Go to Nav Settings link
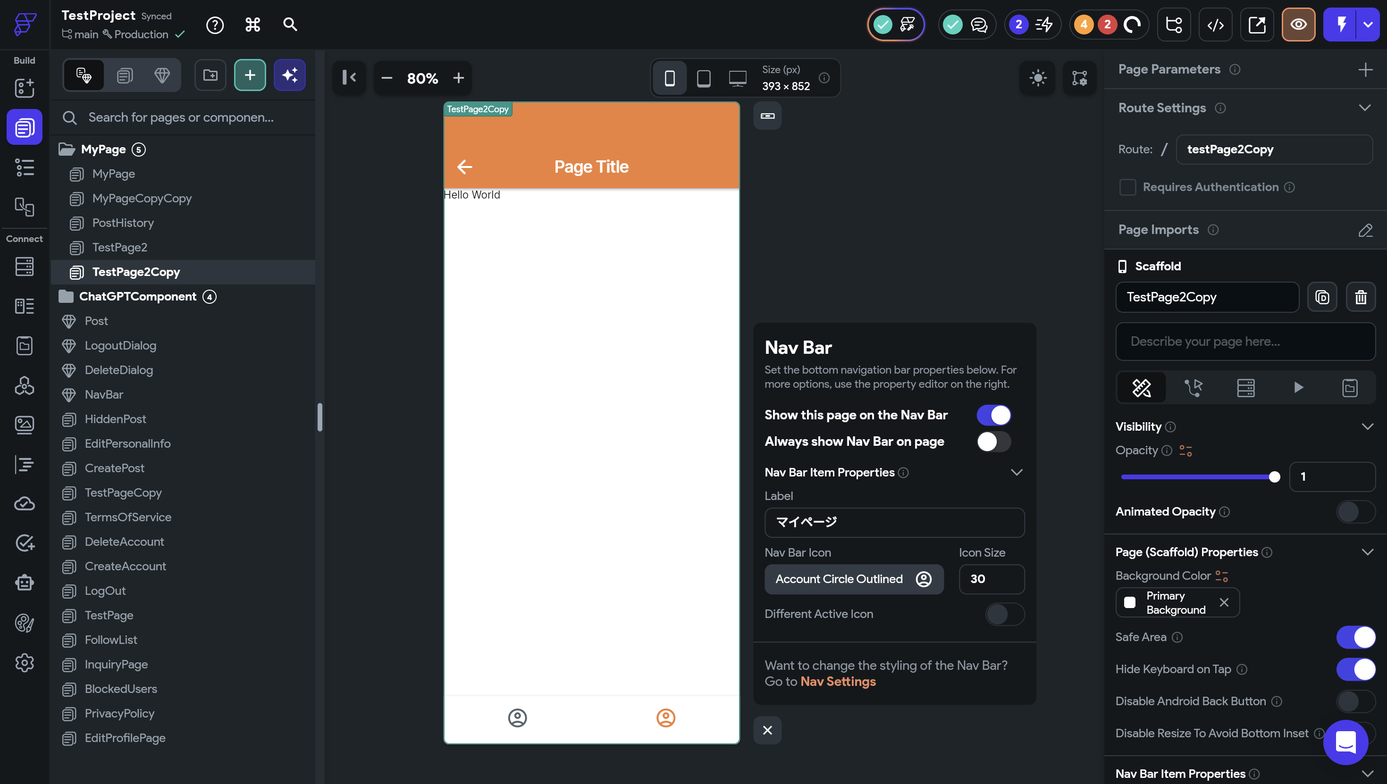The image size is (1387, 784). tap(838, 682)
